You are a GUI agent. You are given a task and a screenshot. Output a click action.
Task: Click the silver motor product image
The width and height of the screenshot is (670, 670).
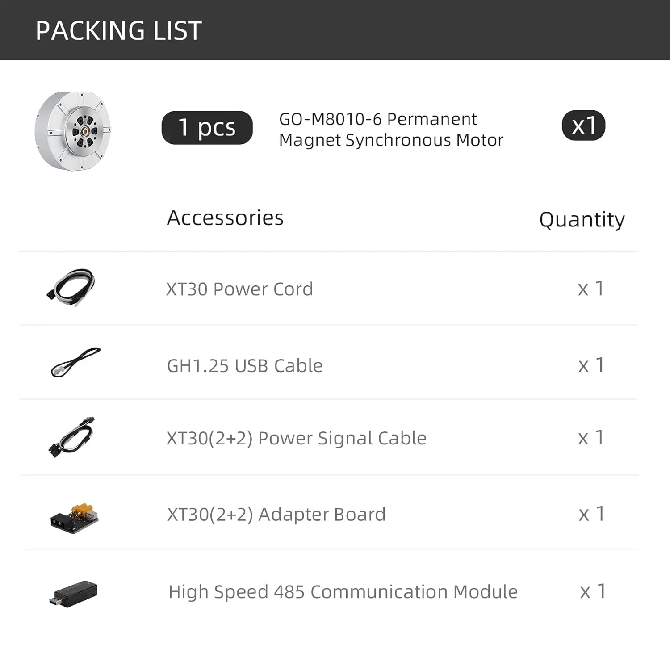pos(73,131)
